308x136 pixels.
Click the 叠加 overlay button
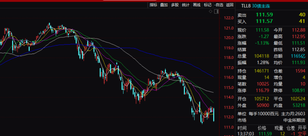click(164, 5)
